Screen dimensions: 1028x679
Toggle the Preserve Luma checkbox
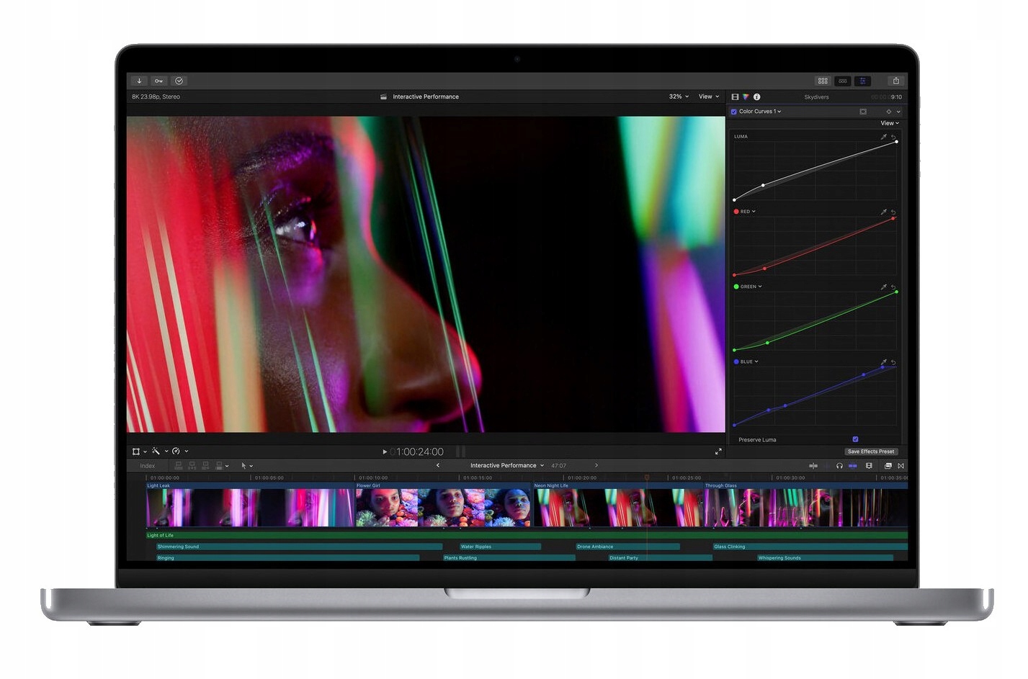855,439
